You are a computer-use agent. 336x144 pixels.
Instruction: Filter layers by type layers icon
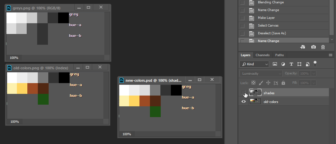[x=291, y=64]
